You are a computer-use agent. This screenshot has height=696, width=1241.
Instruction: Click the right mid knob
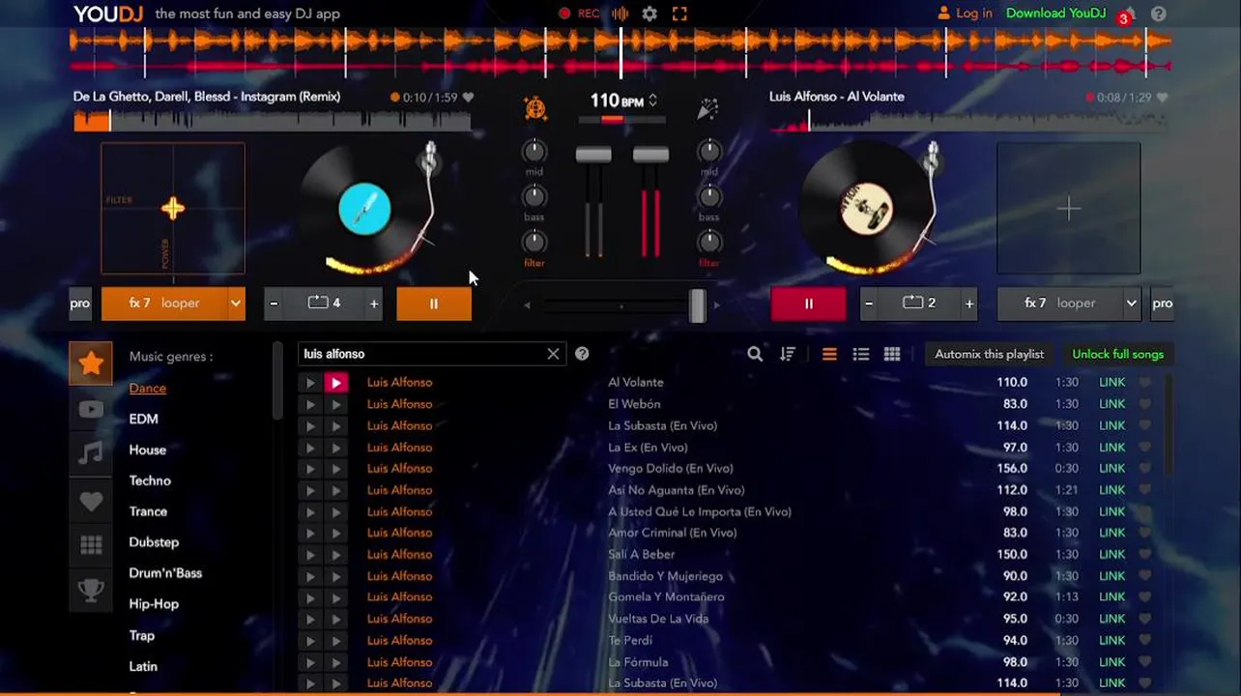tap(709, 151)
